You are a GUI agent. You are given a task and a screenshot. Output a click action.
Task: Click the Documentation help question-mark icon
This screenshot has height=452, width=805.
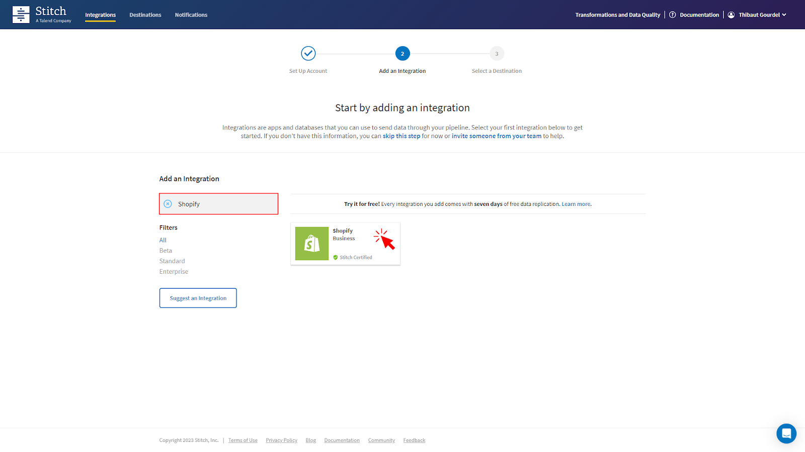672,15
